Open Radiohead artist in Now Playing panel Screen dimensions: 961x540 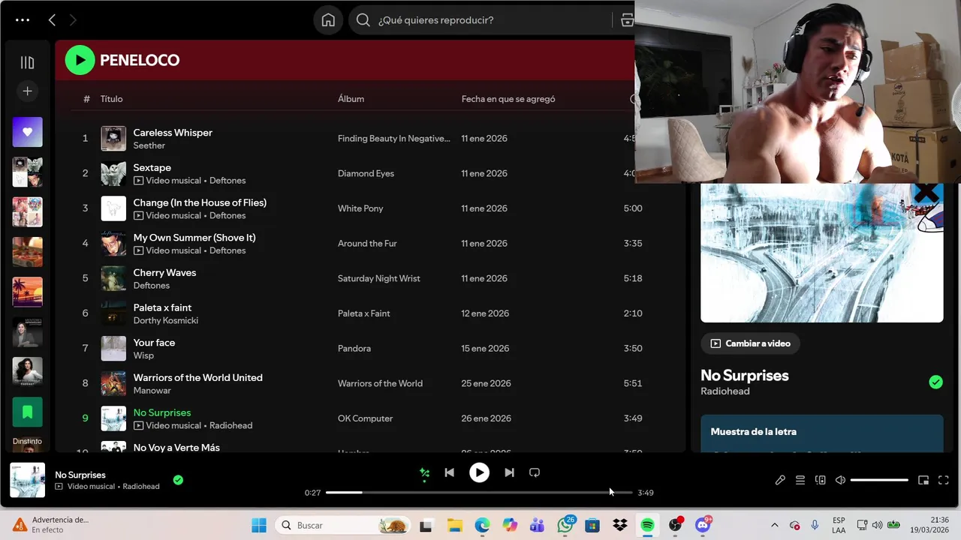click(725, 391)
